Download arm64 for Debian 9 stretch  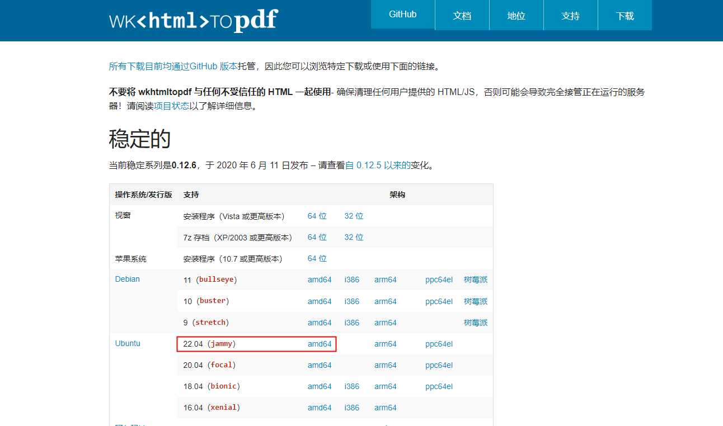(386, 323)
